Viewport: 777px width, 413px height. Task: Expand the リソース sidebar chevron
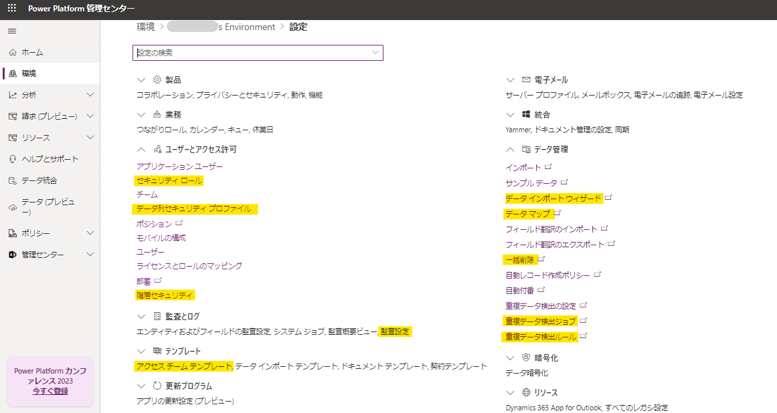[x=90, y=138]
